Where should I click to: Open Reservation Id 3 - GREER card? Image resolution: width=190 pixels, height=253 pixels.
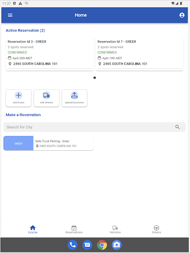click(50, 54)
